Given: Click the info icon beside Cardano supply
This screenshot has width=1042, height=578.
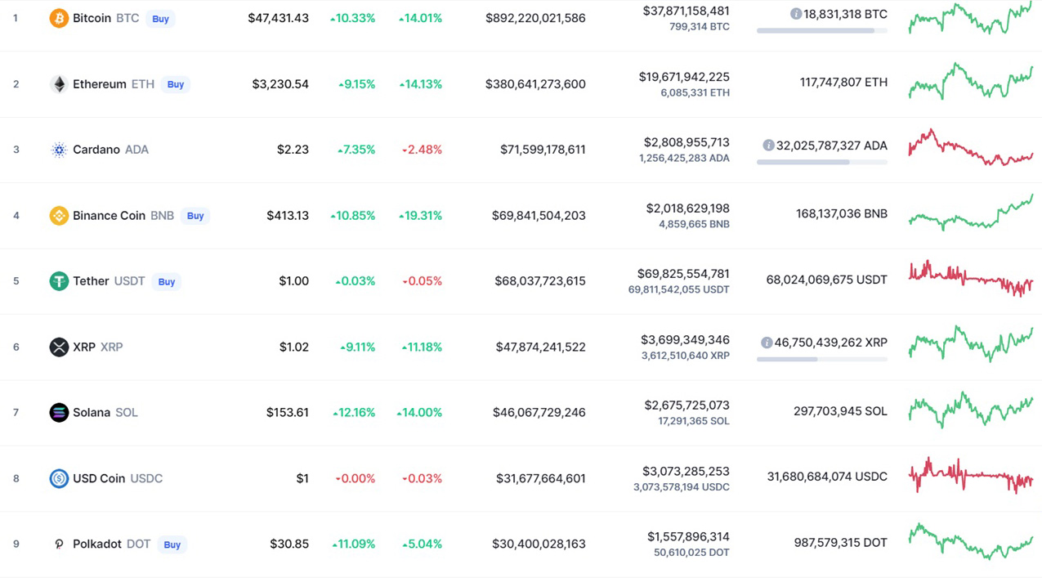Looking at the screenshot, I should click(x=768, y=146).
